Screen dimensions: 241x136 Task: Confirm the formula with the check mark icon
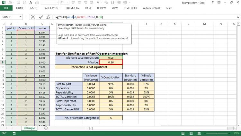41,17
